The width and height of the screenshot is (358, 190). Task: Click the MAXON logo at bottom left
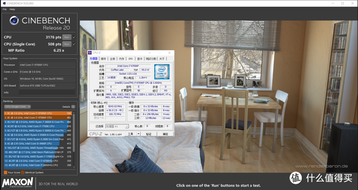17,183
